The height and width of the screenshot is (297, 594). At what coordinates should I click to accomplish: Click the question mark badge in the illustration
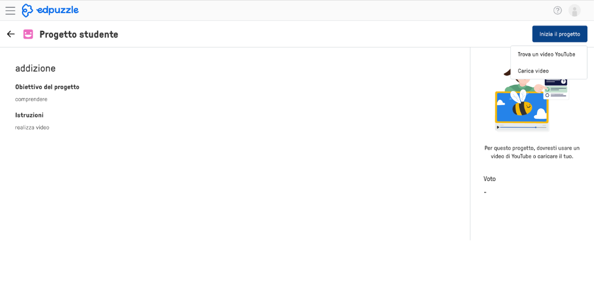coord(564,81)
